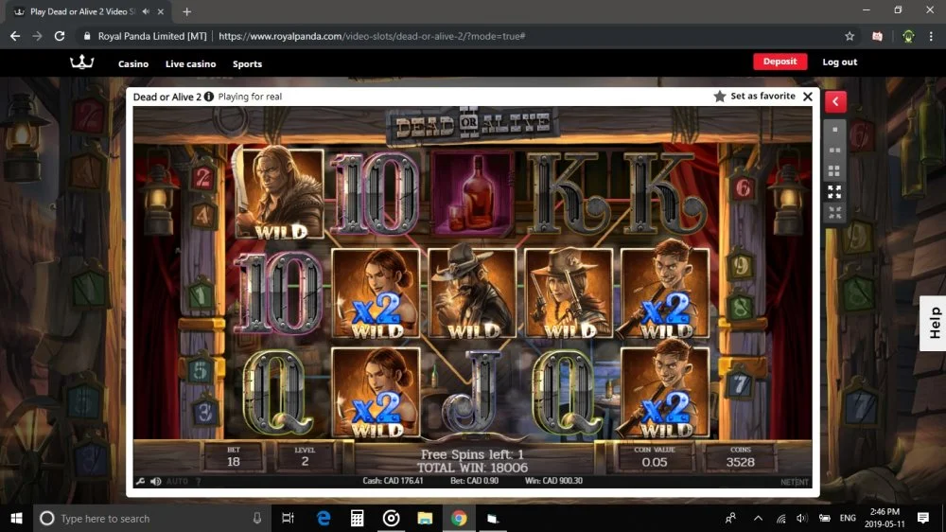
Task: Open Task View on the taskbar
Action: pyautogui.click(x=288, y=518)
